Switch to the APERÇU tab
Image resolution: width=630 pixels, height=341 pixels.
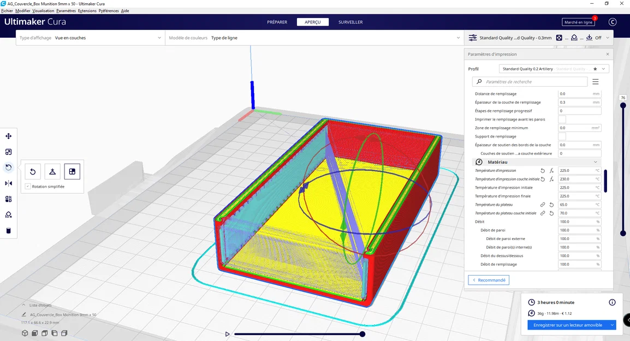point(313,22)
